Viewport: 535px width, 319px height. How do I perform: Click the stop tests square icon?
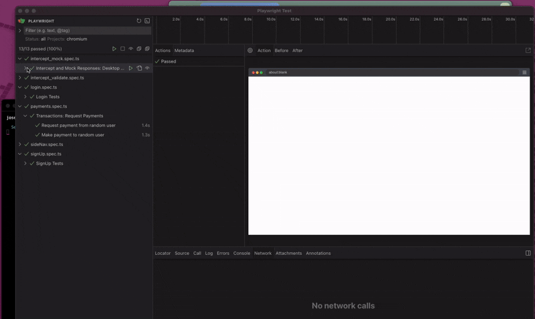tap(122, 49)
